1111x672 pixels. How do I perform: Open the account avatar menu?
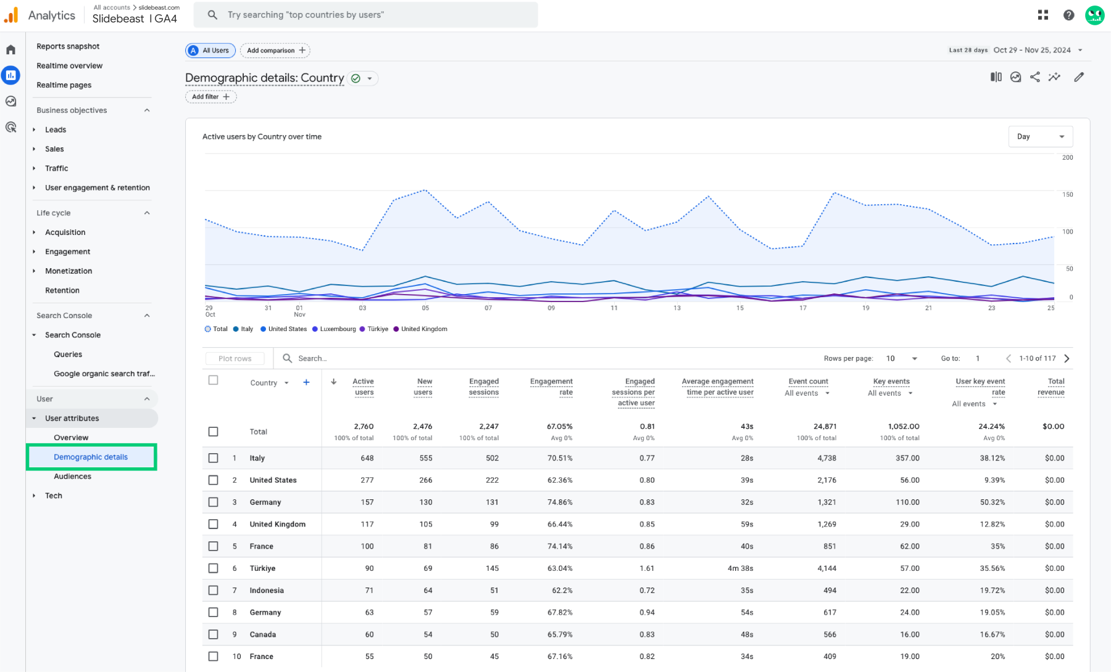point(1094,15)
